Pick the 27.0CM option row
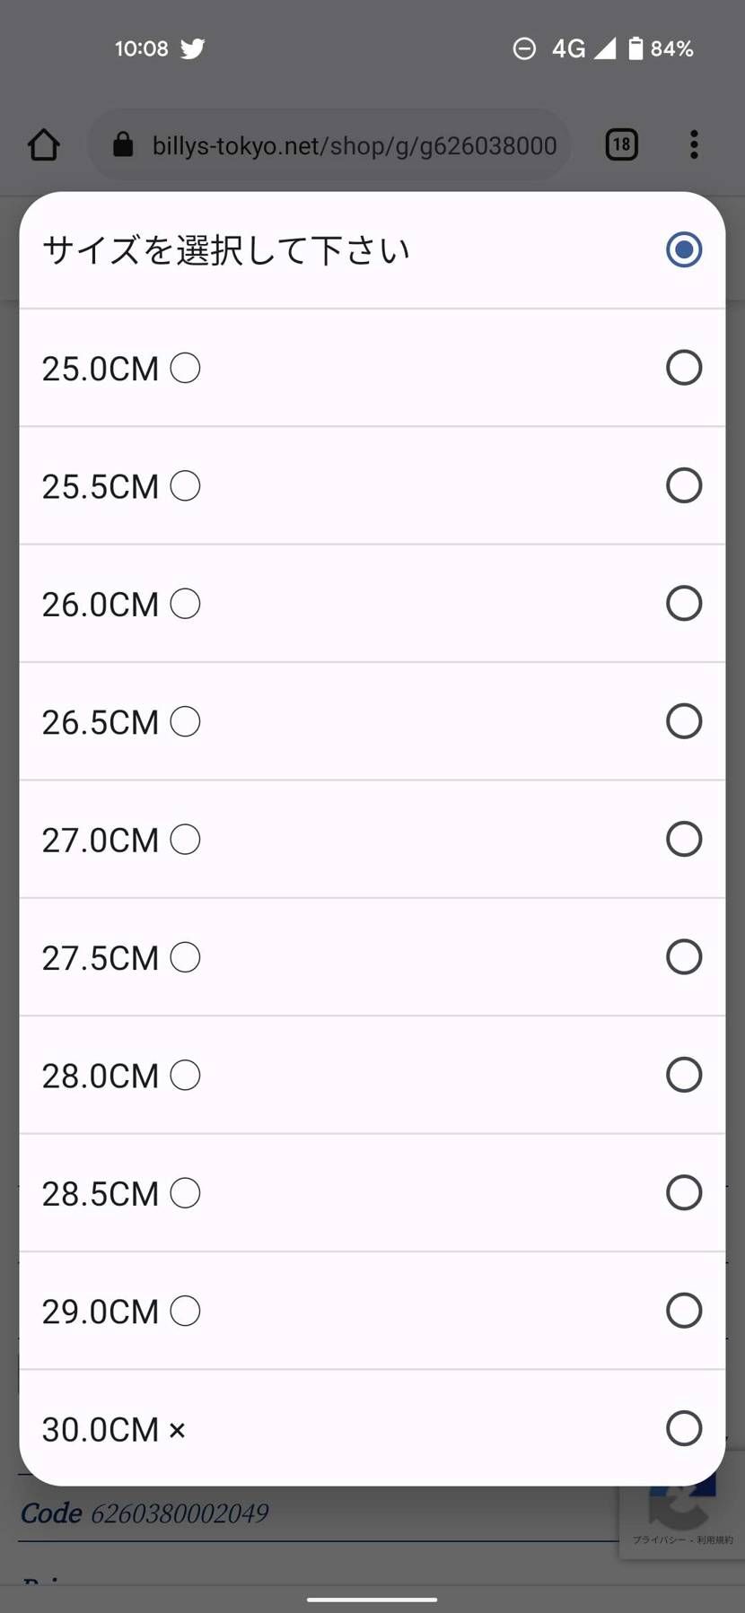Viewport: 745px width, 1613px height. [372, 840]
